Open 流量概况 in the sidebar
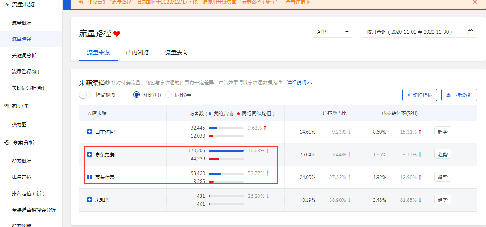Viewport: 486px width, 227px height. point(22,23)
